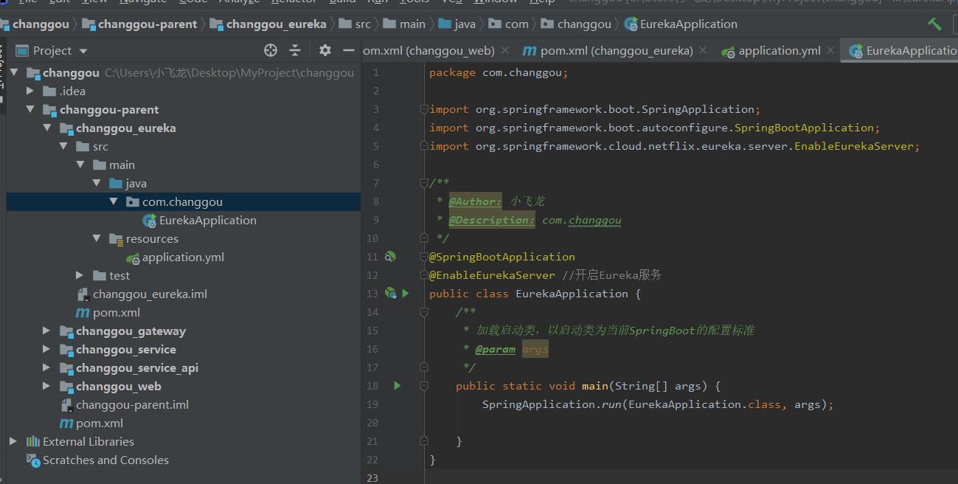Select pom.xml under changgou_eureka

tap(108, 312)
